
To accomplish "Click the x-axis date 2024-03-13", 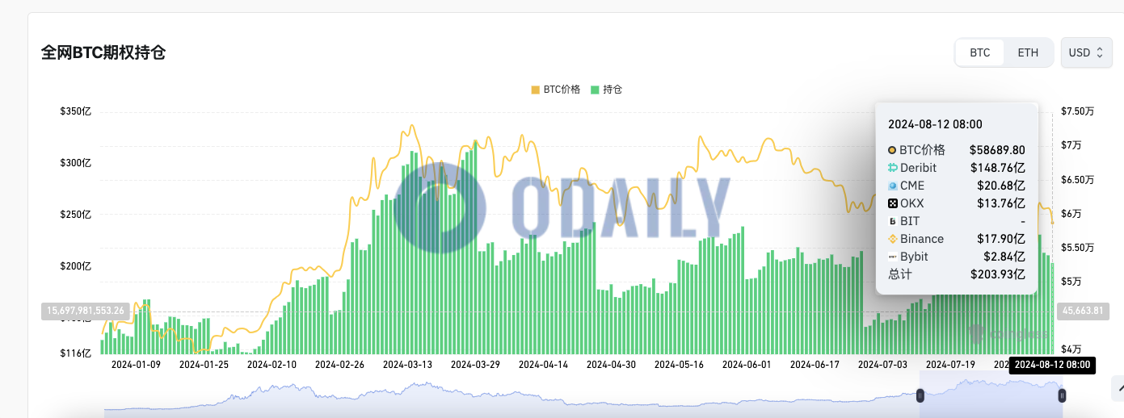I will coord(407,365).
